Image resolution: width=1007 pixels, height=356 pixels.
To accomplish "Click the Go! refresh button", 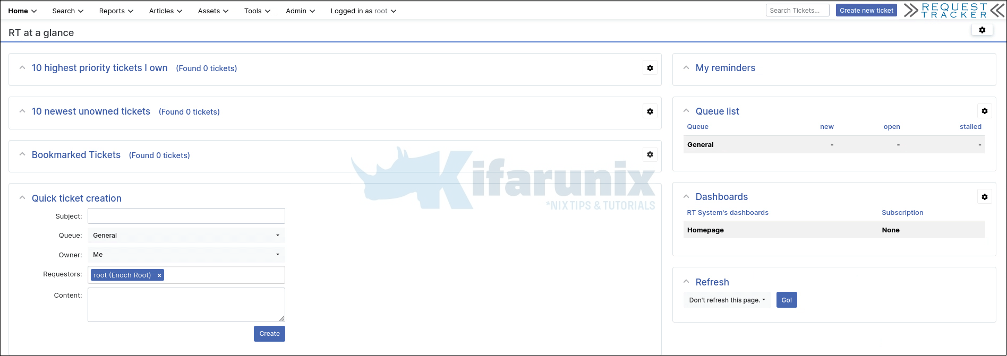I will point(787,300).
